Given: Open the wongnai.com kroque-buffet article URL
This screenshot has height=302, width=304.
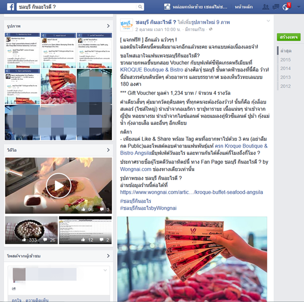Looking at the screenshot, I should tap(192, 192).
